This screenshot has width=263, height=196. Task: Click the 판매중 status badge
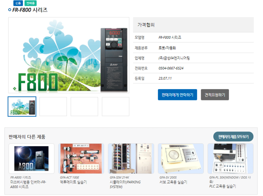tap(30, 3)
